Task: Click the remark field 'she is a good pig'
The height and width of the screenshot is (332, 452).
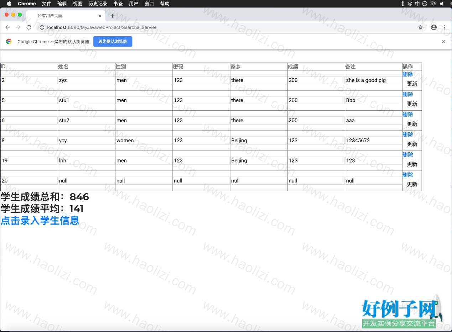Action: coord(373,80)
